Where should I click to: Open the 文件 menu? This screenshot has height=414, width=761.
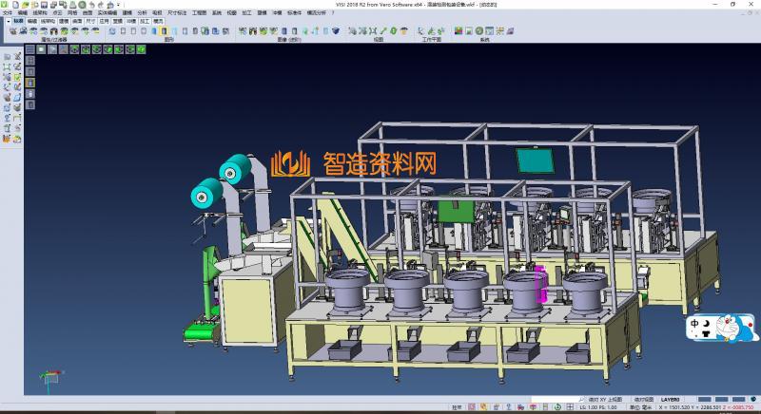coord(8,13)
